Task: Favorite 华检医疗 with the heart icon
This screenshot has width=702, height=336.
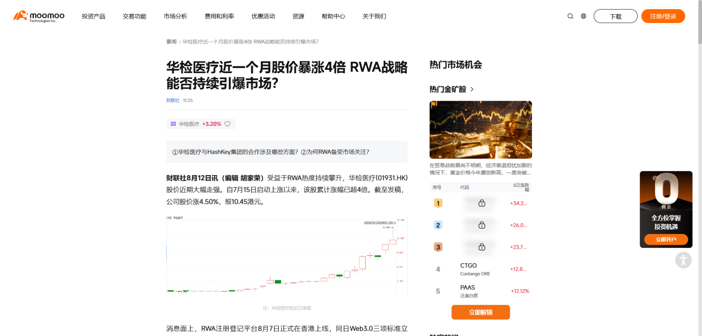Action: [x=227, y=124]
